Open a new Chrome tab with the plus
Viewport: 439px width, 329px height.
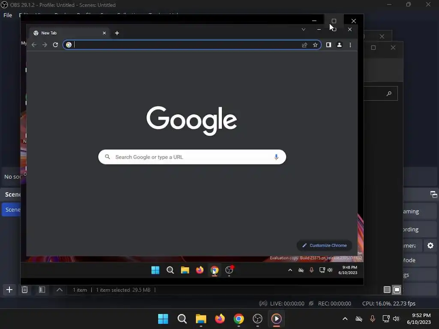tap(117, 33)
